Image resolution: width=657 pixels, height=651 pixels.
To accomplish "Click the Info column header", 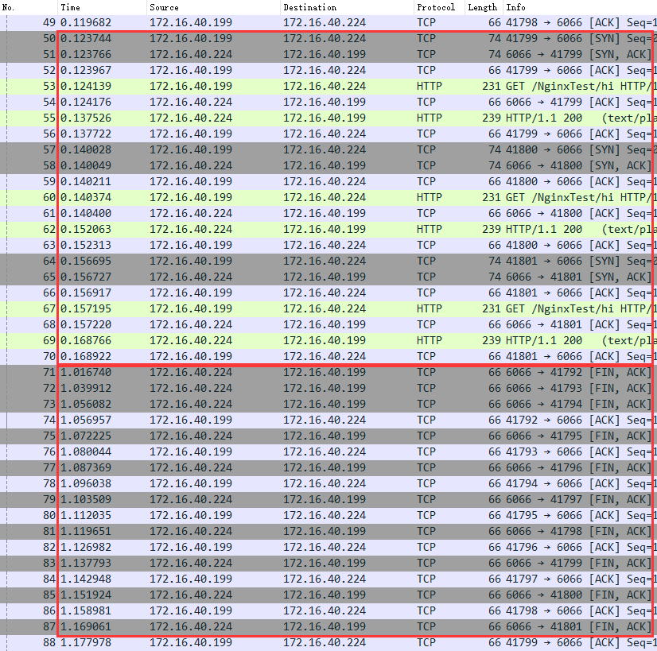I will [580, 7].
